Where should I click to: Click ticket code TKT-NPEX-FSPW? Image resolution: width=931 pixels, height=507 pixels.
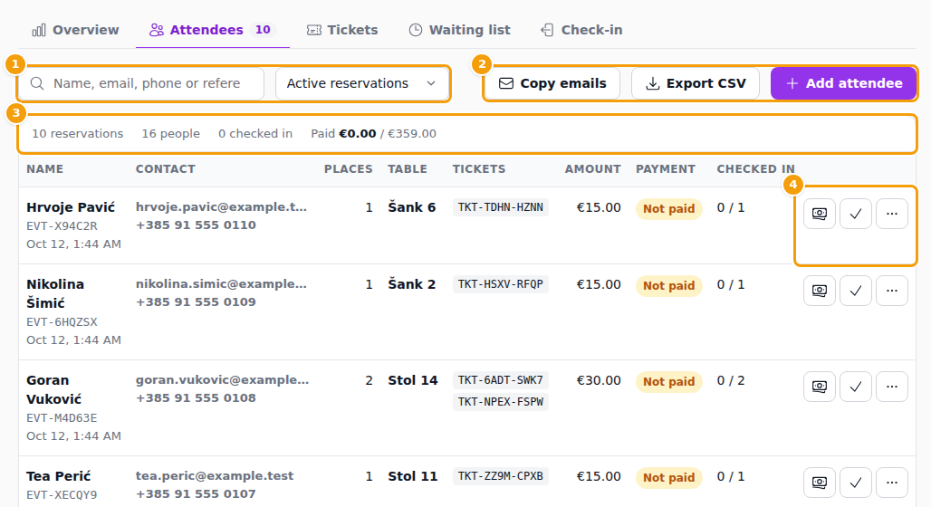coord(501,402)
